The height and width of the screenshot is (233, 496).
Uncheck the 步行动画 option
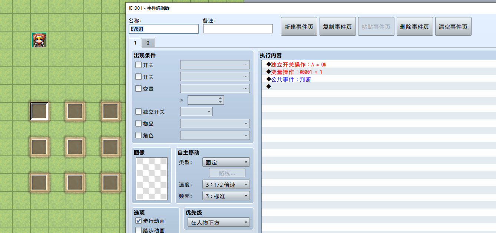coord(138,221)
